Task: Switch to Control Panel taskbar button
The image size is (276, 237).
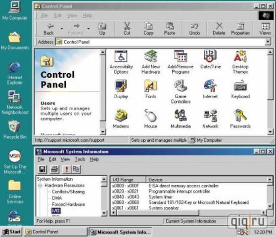Action: click(x=55, y=232)
